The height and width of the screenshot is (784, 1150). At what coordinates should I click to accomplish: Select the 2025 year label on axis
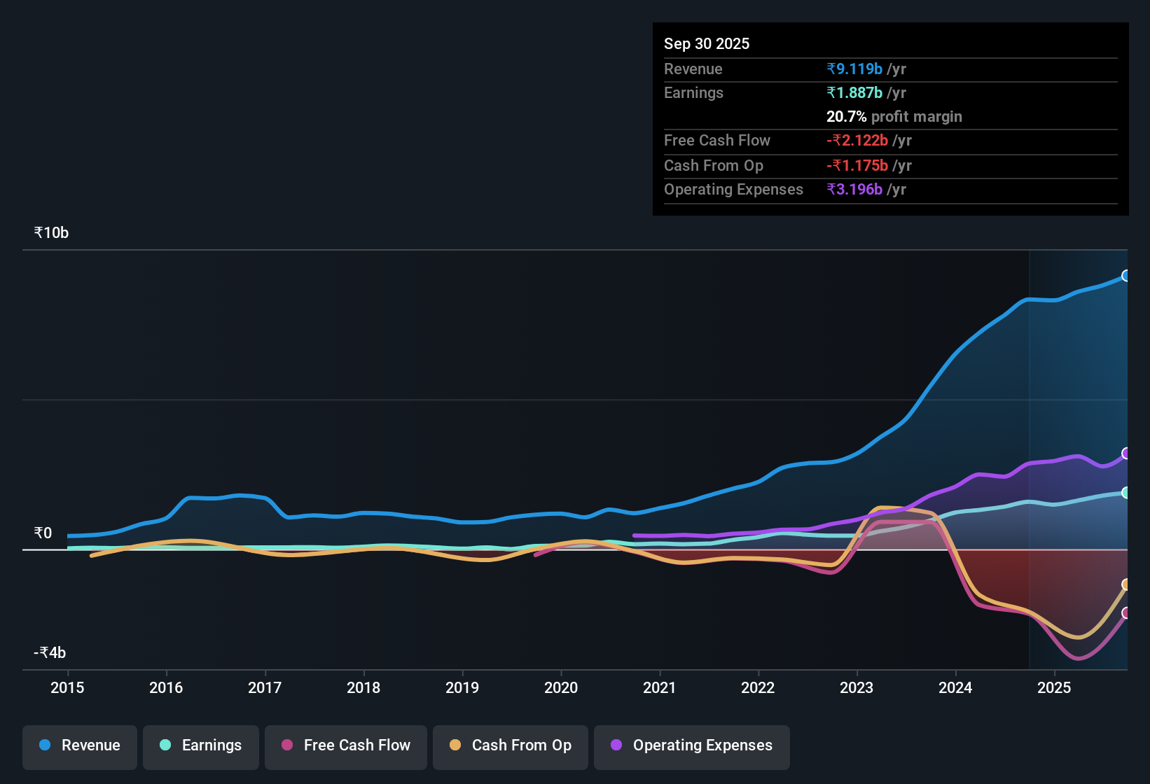coord(1055,688)
